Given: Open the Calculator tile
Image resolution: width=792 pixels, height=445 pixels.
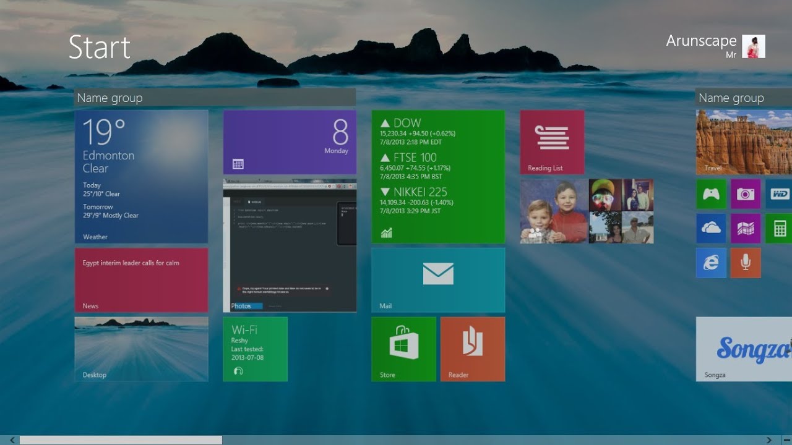Looking at the screenshot, I should coord(779,229).
